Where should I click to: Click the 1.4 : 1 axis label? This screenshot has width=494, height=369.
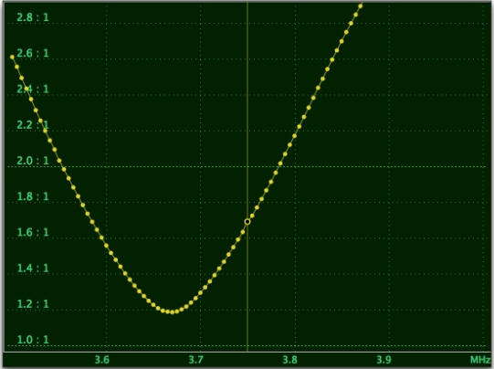33,269
